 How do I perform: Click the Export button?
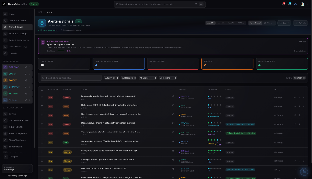click(284, 23)
